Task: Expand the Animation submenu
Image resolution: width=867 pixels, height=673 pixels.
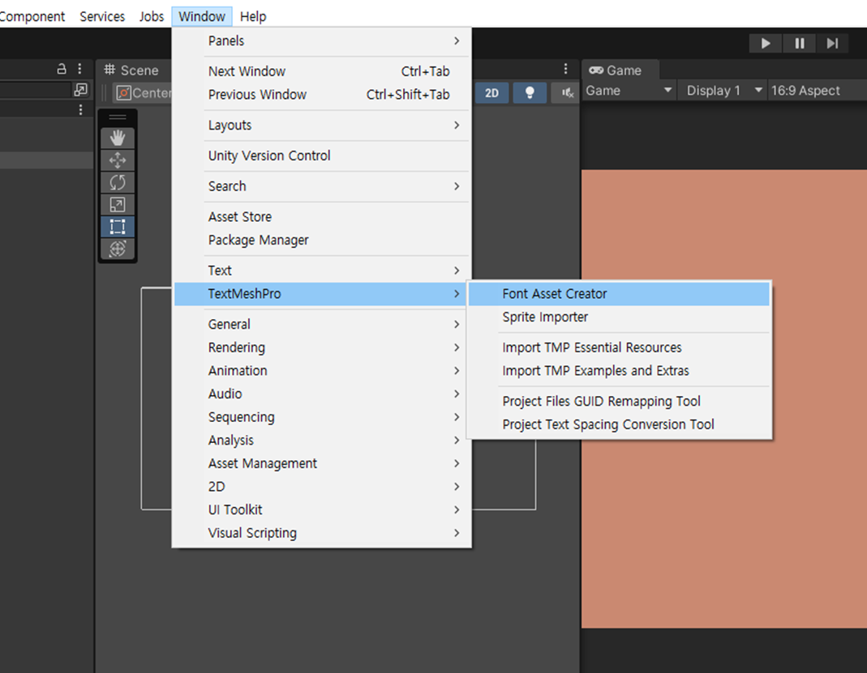Action: coord(322,370)
